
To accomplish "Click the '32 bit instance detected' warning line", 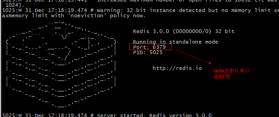I will (x=141, y=10).
